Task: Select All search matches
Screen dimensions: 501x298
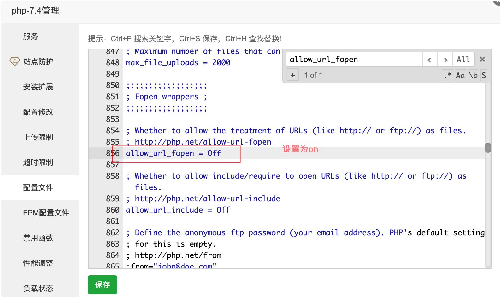Action: (463, 60)
